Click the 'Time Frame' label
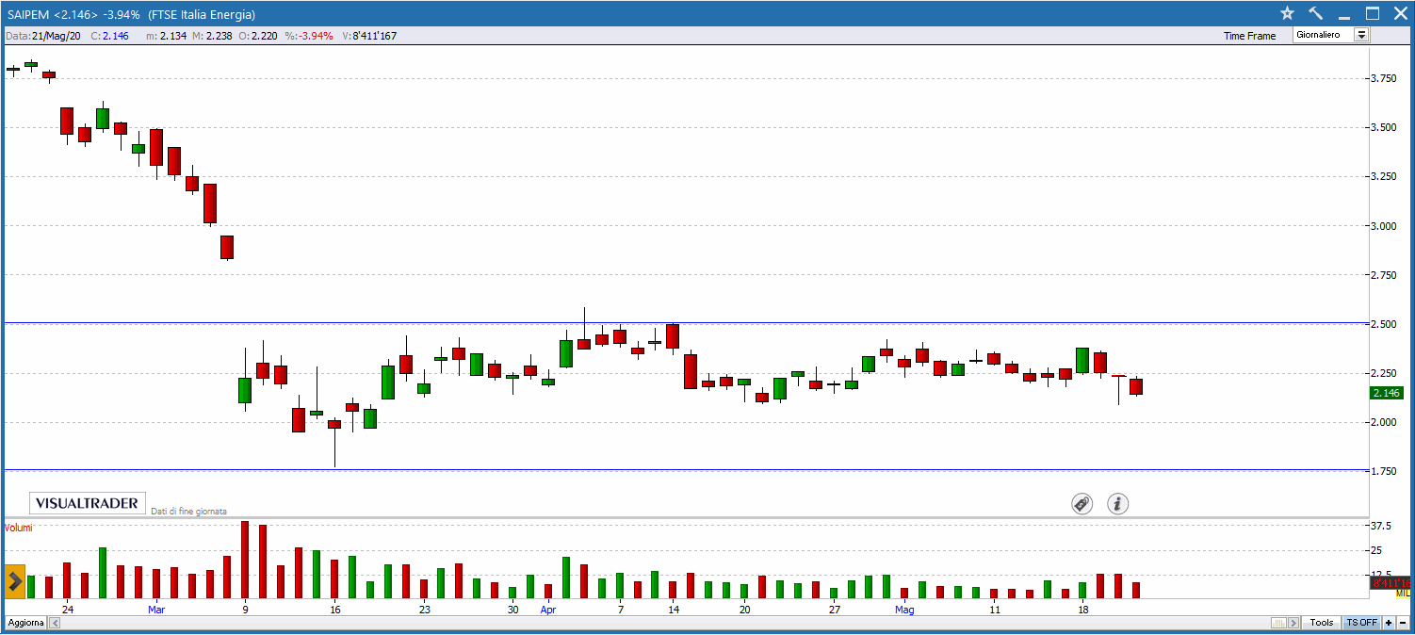The width and height of the screenshot is (1415, 635). tap(1249, 36)
